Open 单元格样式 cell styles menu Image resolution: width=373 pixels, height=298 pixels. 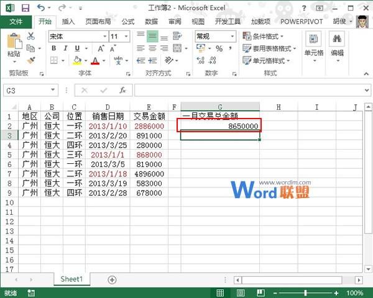click(266, 61)
